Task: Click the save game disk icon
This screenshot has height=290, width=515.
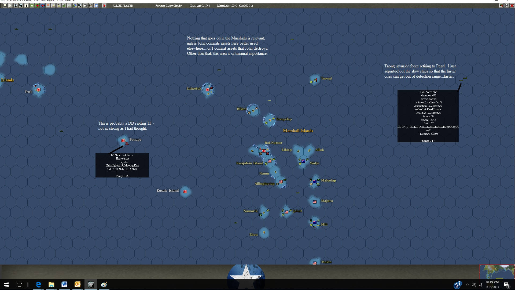Action: tap(5, 6)
